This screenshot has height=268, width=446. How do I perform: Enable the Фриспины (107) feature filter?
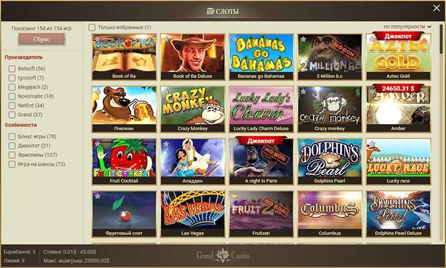click(x=12, y=155)
